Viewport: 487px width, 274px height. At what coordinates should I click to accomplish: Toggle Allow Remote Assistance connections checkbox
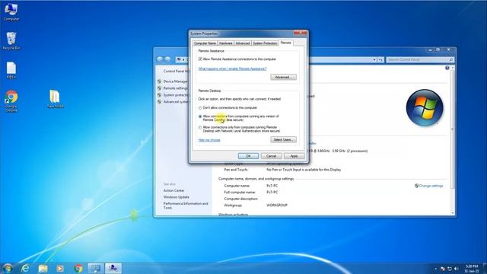coord(200,59)
